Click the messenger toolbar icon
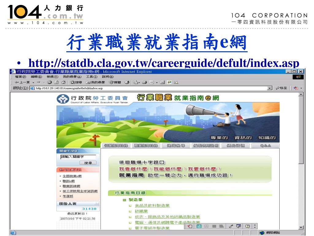The height and width of the screenshot is (236, 314). 169,82
